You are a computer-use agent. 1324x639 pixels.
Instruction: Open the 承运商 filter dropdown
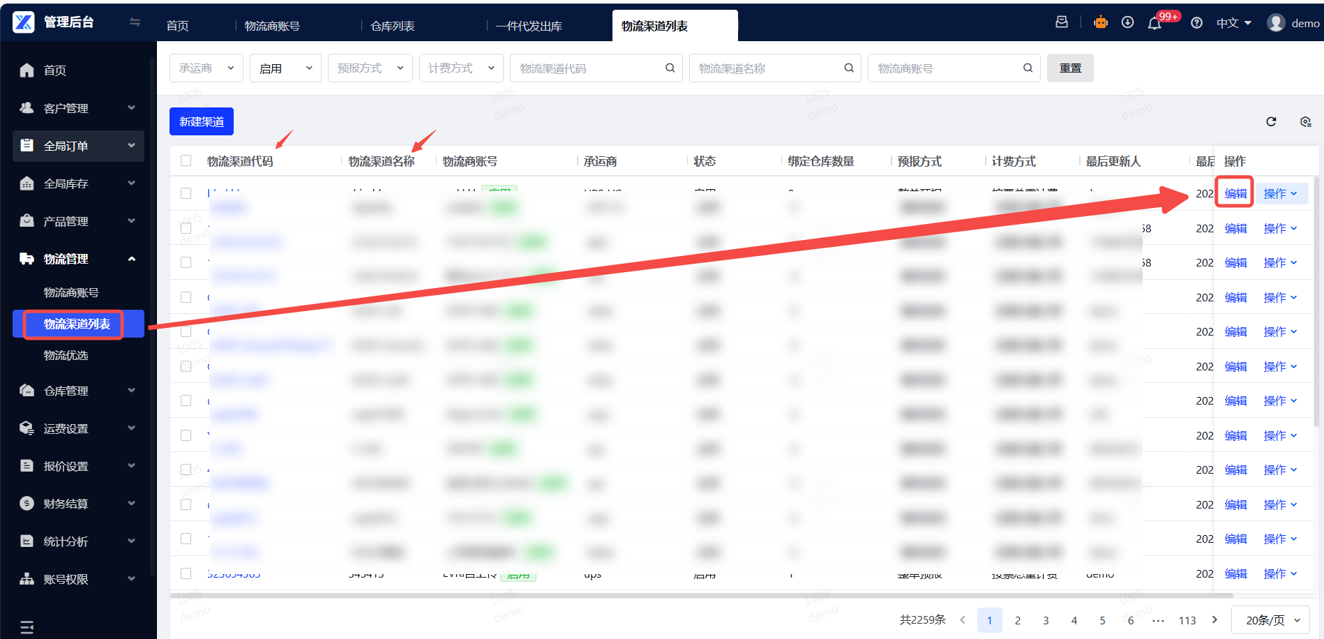coord(206,68)
